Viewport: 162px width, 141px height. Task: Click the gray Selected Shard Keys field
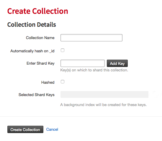tap(104, 94)
